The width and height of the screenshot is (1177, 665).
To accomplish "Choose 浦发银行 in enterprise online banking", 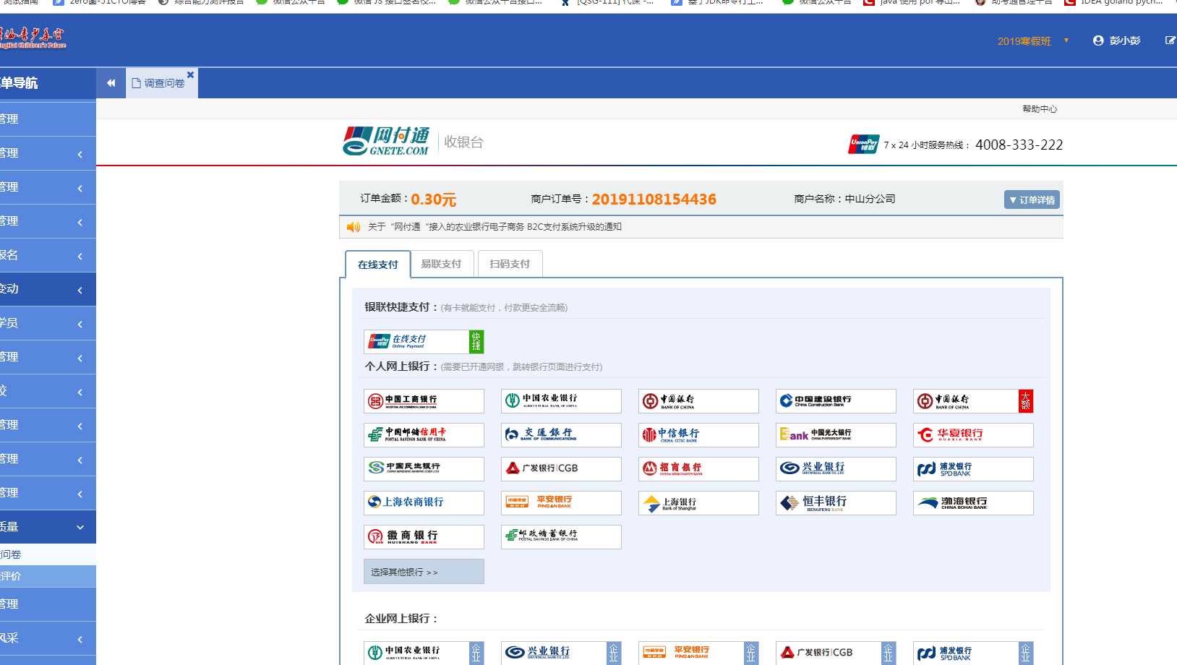I will [x=973, y=653].
